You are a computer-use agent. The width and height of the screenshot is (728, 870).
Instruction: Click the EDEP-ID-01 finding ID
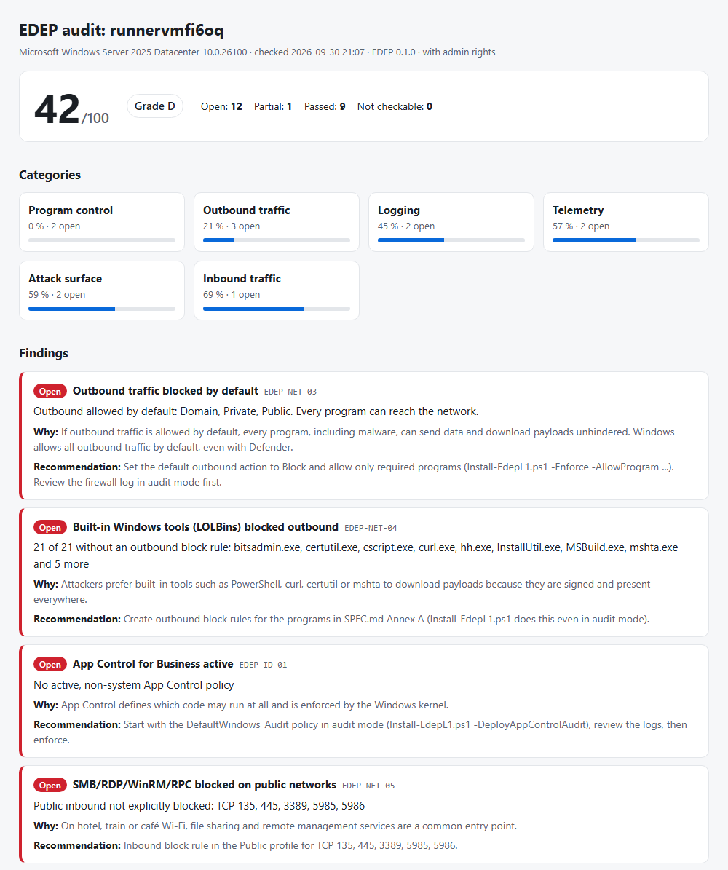point(263,665)
